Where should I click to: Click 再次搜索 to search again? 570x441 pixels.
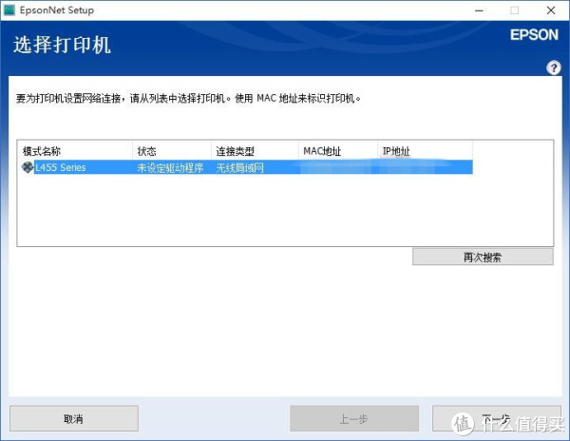pos(483,257)
